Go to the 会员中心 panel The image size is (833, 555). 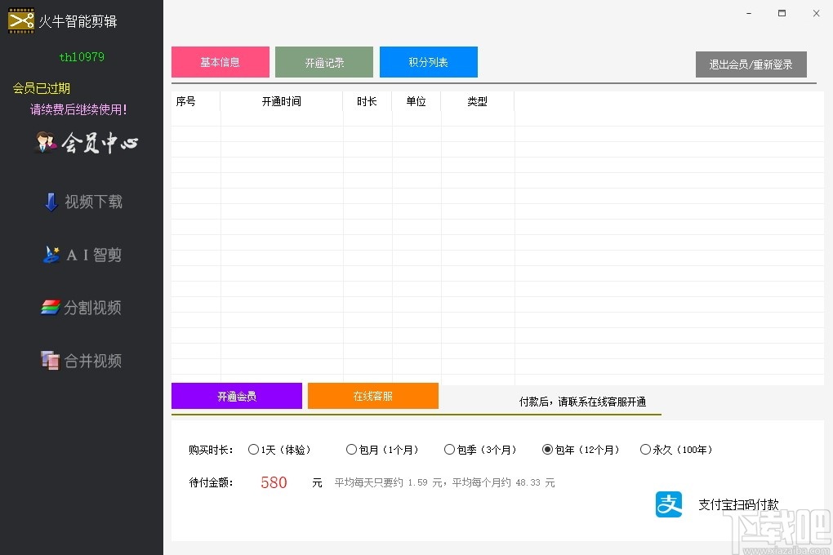coord(94,143)
